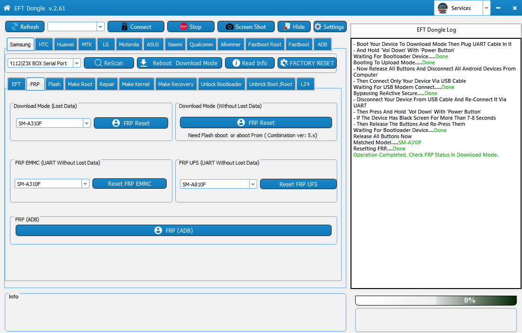Viewport: 522px width, 333px height.
Task: Expand the Services dropdown arrow
Action: tap(486, 8)
